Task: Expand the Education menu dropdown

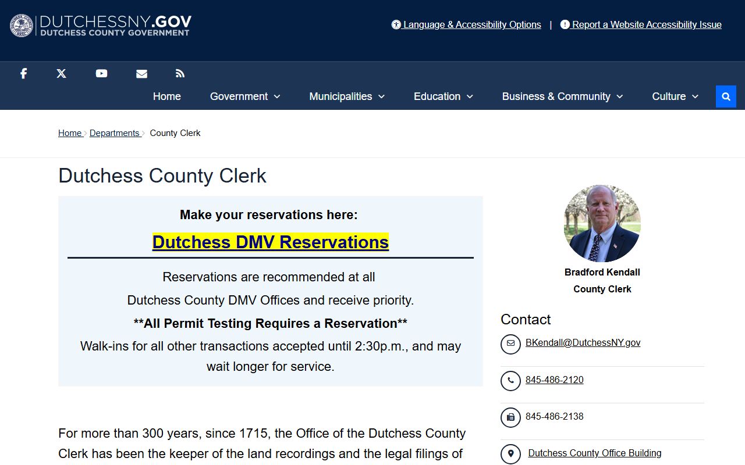Action: click(x=444, y=96)
